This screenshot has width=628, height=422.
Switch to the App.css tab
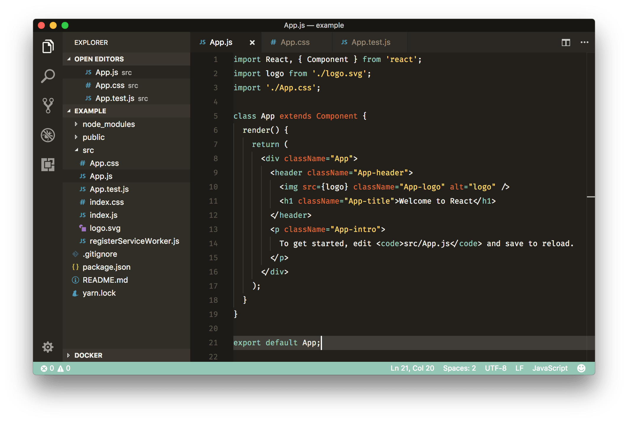click(295, 42)
